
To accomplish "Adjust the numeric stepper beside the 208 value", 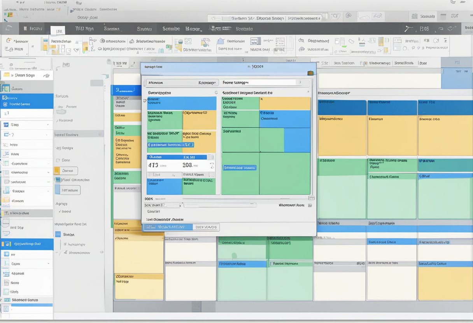I will coord(212,165).
